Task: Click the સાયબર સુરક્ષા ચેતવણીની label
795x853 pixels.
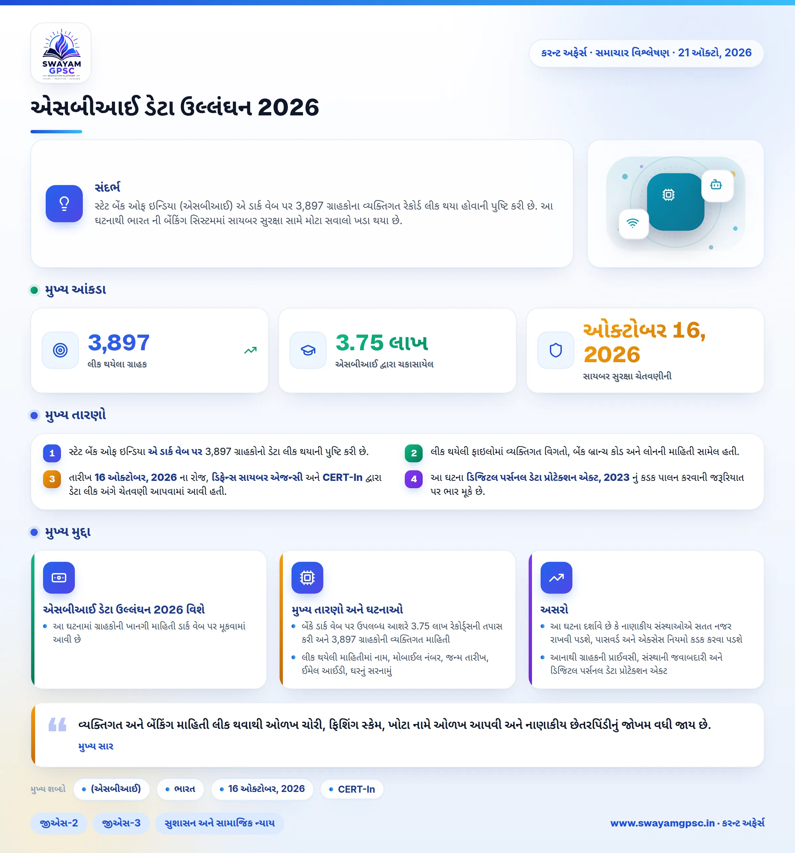Action: click(627, 376)
